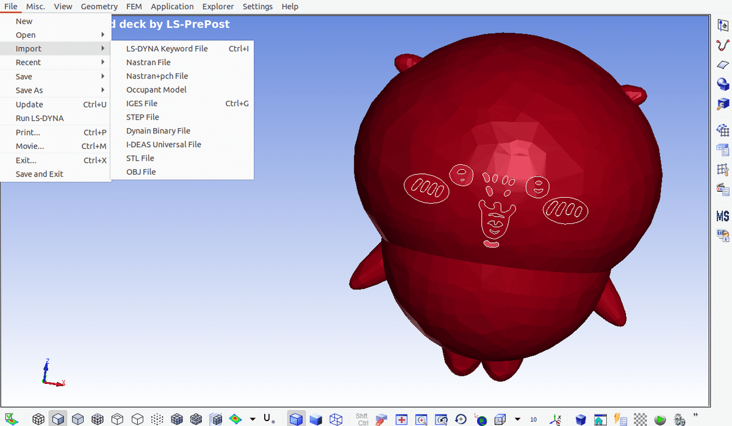The height and width of the screenshot is (426, 732).
Task: Toggle the highlighted light-blue solid cube
Action: 296,419
